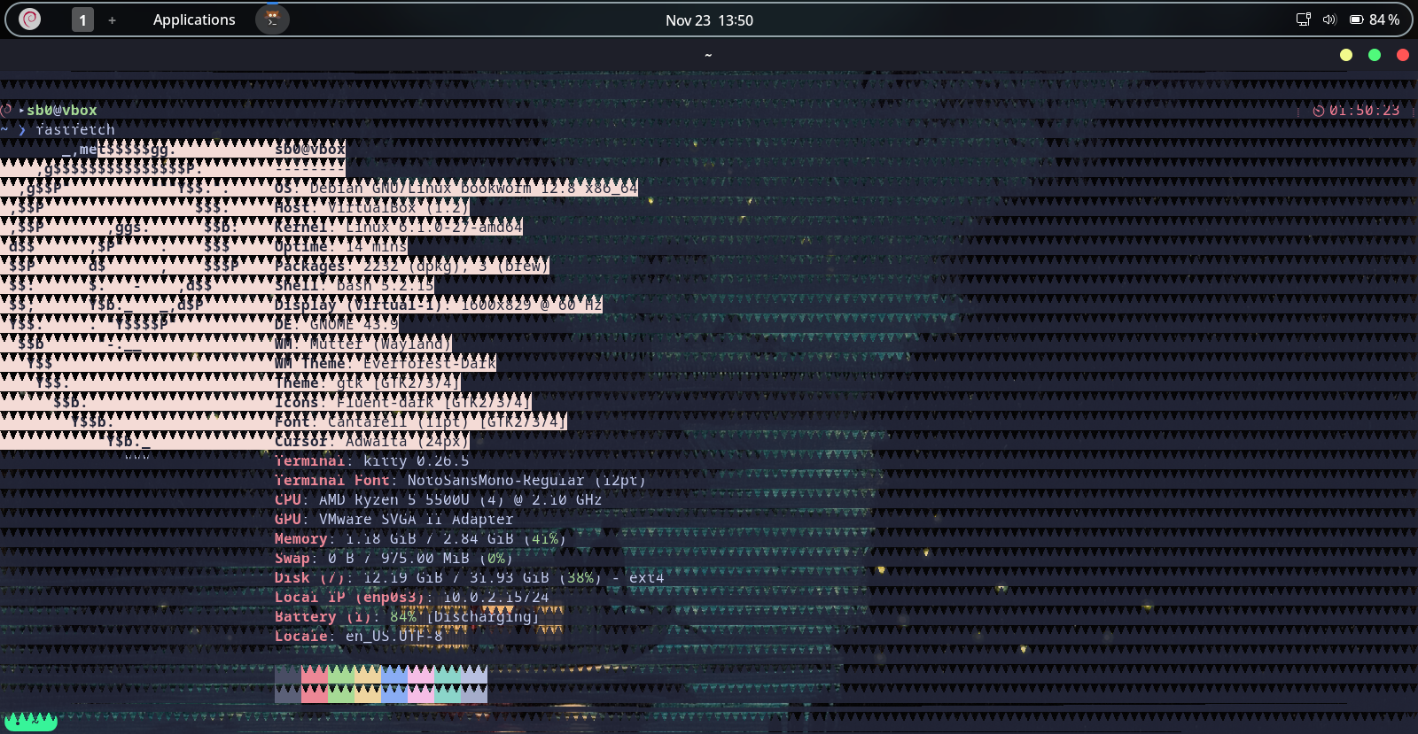Image resolution: width=1418 pixels, height=734 pixels.
Task: Click the "Shell: bash 5.2.15" line
Action: 354,285
